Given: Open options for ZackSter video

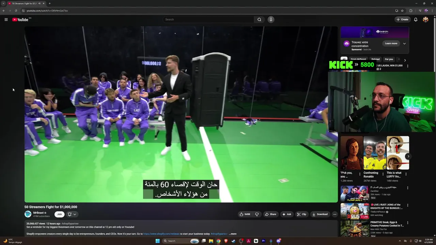Looking at the screenshot, I should (407, 188).
